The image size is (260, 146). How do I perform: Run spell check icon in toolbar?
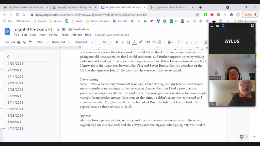(24, 42)
